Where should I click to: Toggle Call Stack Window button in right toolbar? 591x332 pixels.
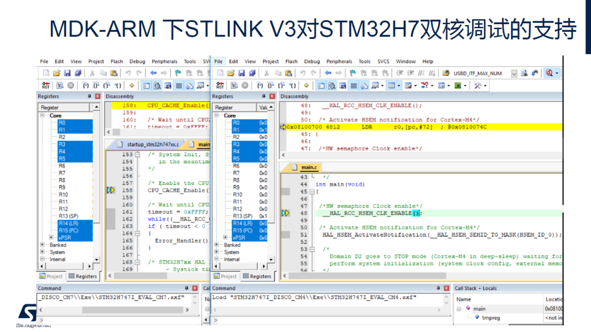[364, 85]
